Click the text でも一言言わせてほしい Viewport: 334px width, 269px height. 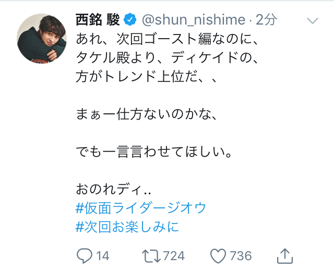click(x=157, y=152)
